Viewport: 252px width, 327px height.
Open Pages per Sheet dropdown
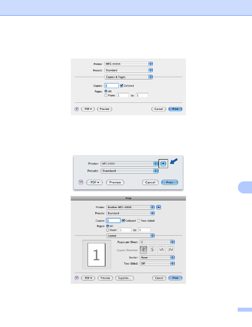pyautogui.click(x=157, y=242)
